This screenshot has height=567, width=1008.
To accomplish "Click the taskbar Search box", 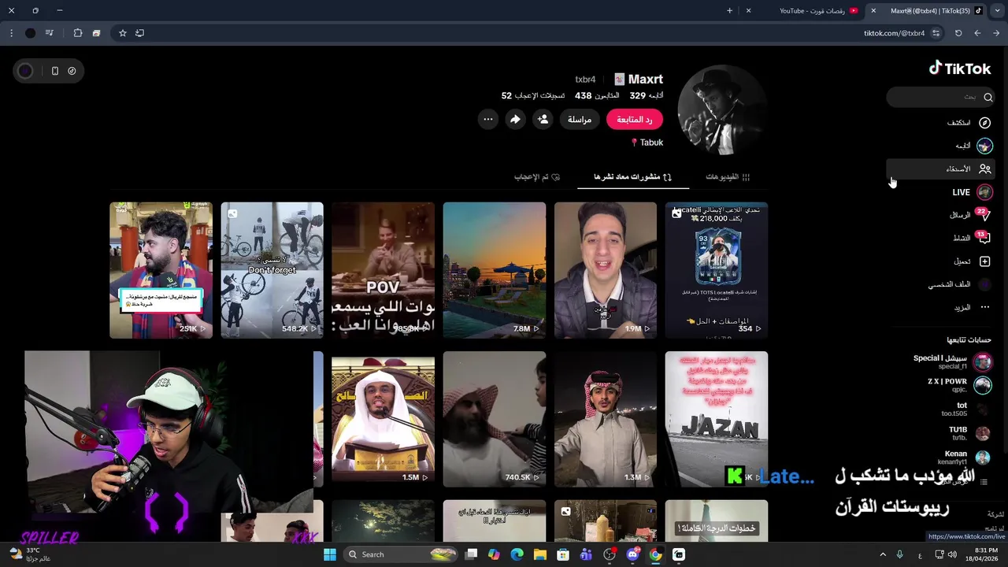I will pyautogui.click(x=402, y=554).
